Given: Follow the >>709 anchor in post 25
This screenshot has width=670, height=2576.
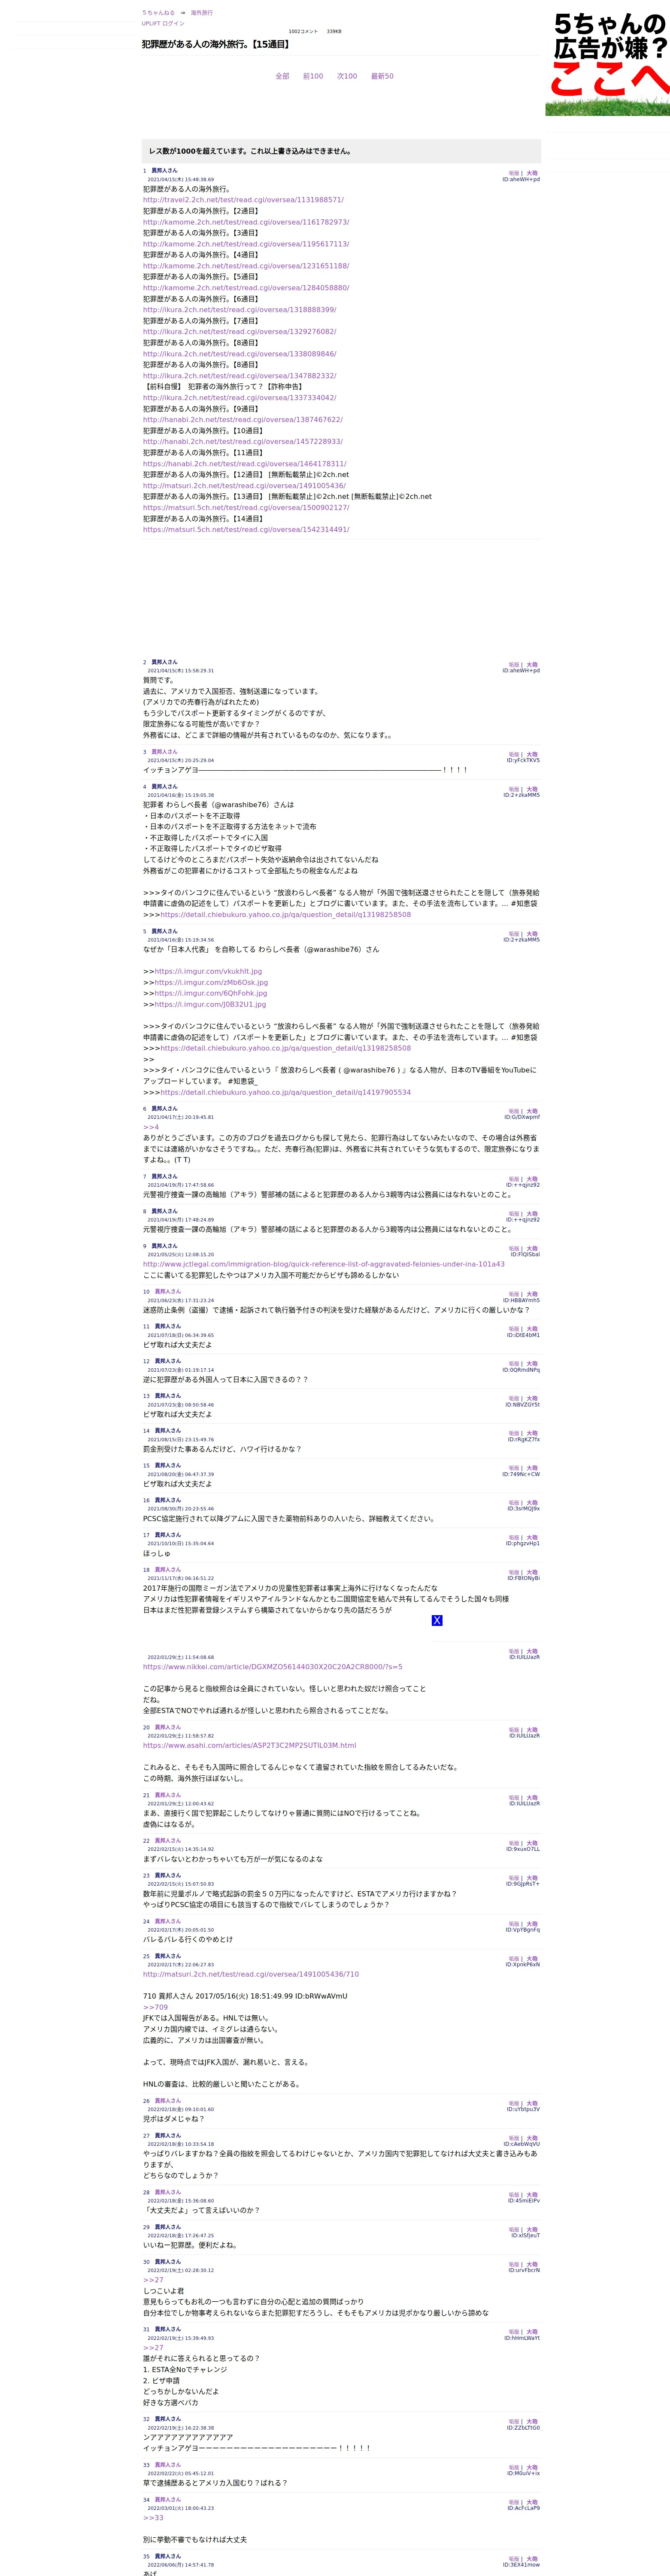Looking at the screenshot, I should 155,2007.
